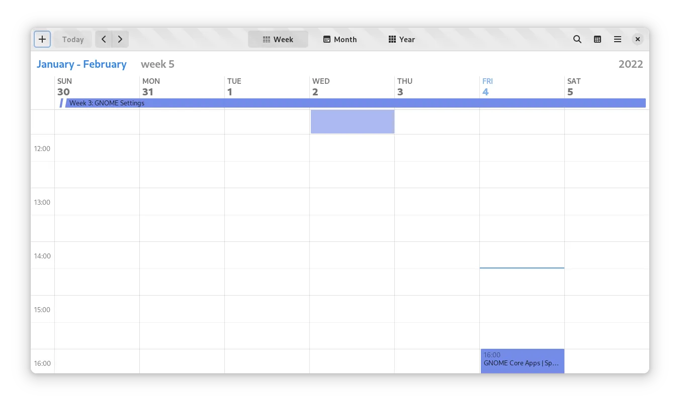Go to the next week arrow
Viewport: 680px width, 407px height.
[x=120, y=39]
